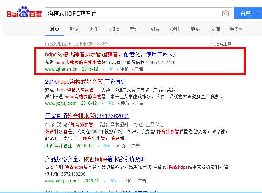Viewport: 262px width, 193px height.
Task: Click V badge for www.zjhanen.cn result
Action: tap(111, 69)
